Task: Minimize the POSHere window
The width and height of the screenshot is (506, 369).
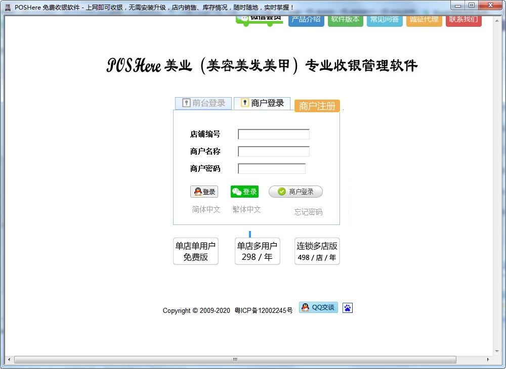Action: 457,6
